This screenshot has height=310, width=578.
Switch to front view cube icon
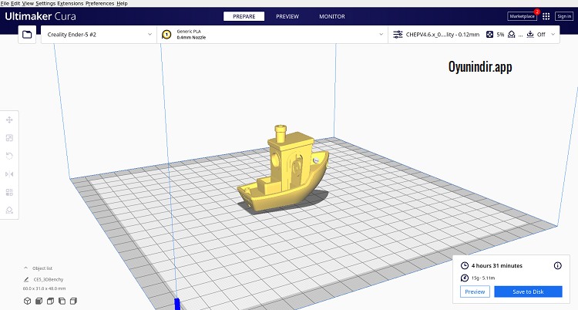point(39,301)
